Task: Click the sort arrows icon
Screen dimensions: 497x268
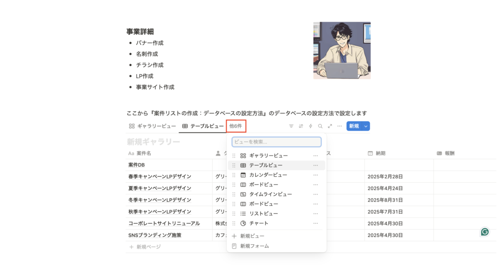Action: (301, 126)
